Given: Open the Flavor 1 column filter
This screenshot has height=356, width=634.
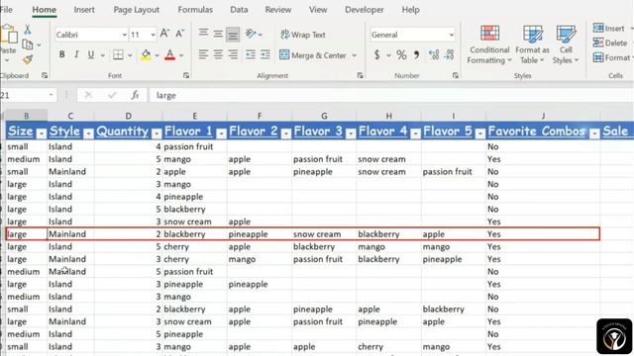Looking at the screenshot, I should [221, 133].
